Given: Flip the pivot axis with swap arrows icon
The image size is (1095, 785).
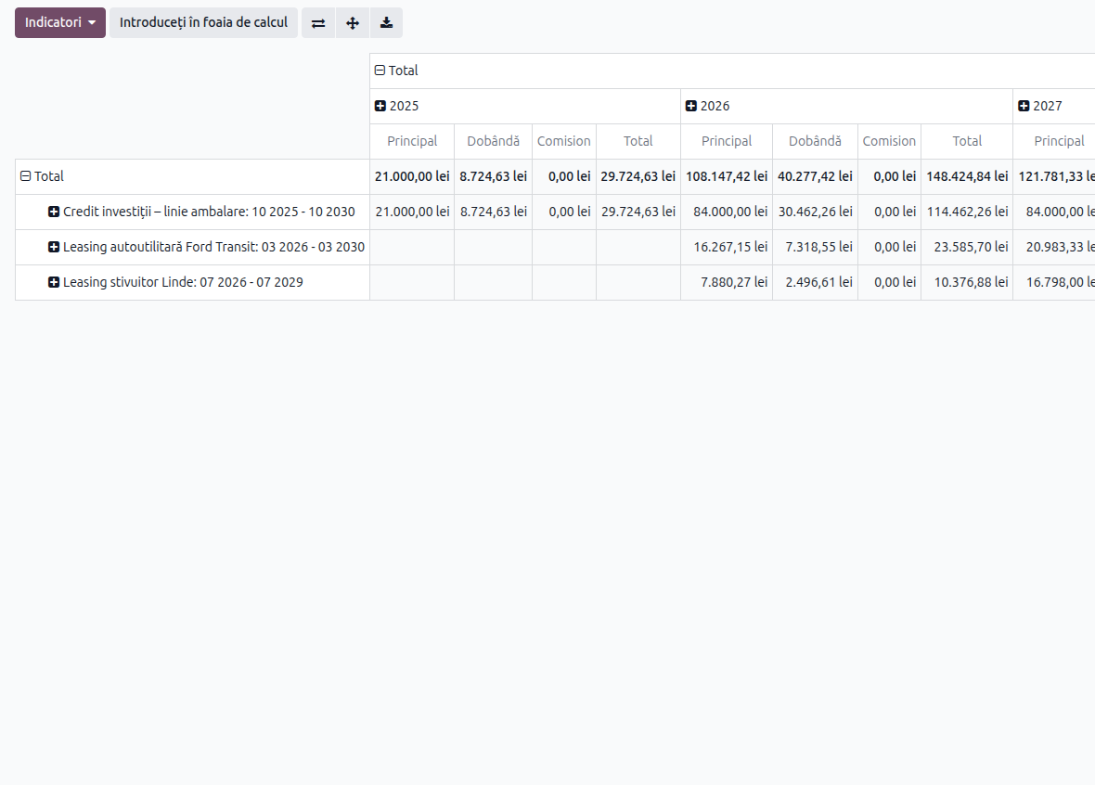Looking at the screenshot, I should (x=318, y=22).
